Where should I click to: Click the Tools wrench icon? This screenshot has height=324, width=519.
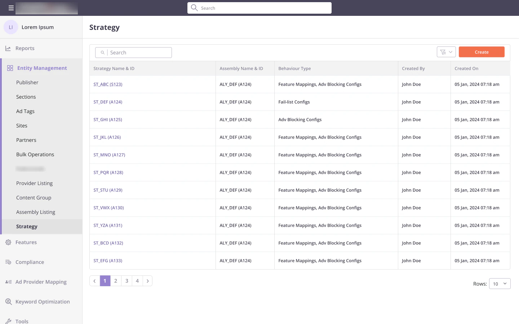pyautogui.click(x=8, y=321)
